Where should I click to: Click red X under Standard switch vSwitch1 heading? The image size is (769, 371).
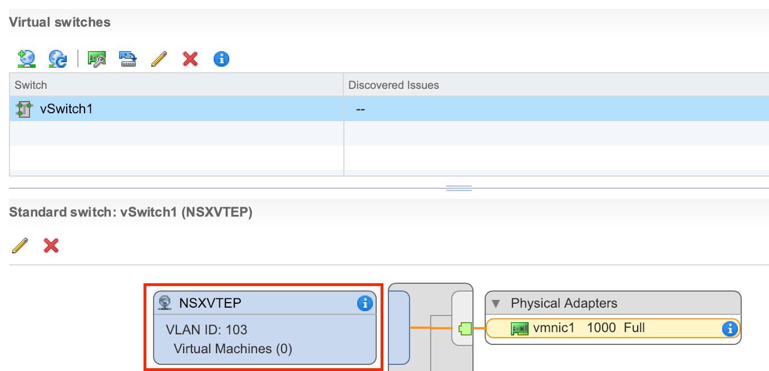click(x=51, y=245)
